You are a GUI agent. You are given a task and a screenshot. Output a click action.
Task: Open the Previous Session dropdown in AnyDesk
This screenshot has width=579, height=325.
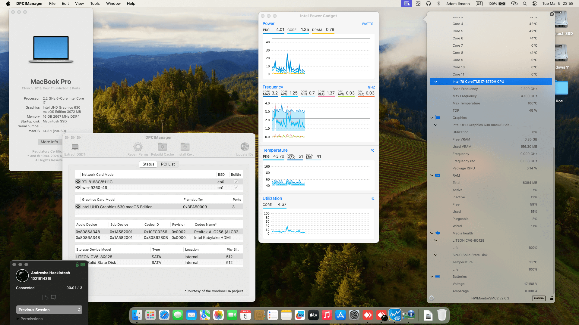click(49, 309)
